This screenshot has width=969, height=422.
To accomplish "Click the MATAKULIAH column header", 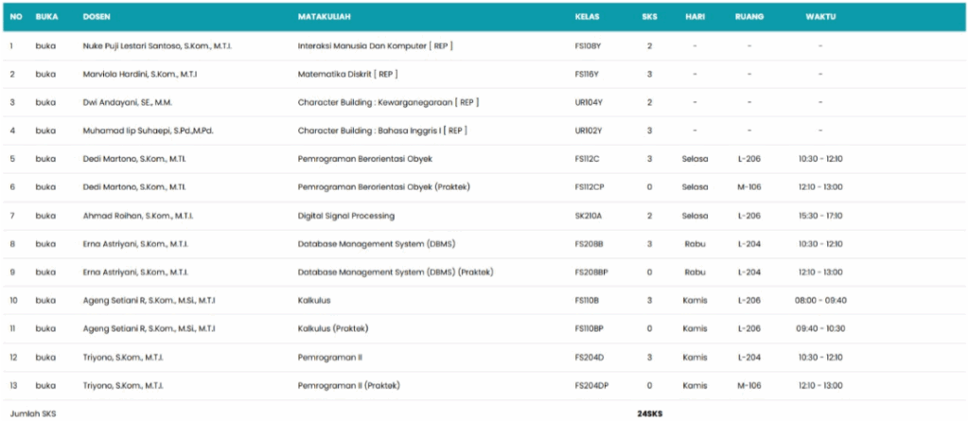I will (320, 17).
